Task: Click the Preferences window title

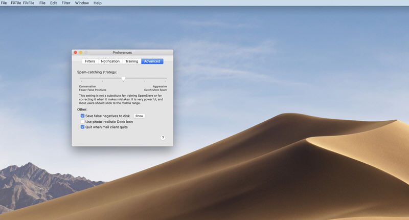Action: (x=122, y=53)
